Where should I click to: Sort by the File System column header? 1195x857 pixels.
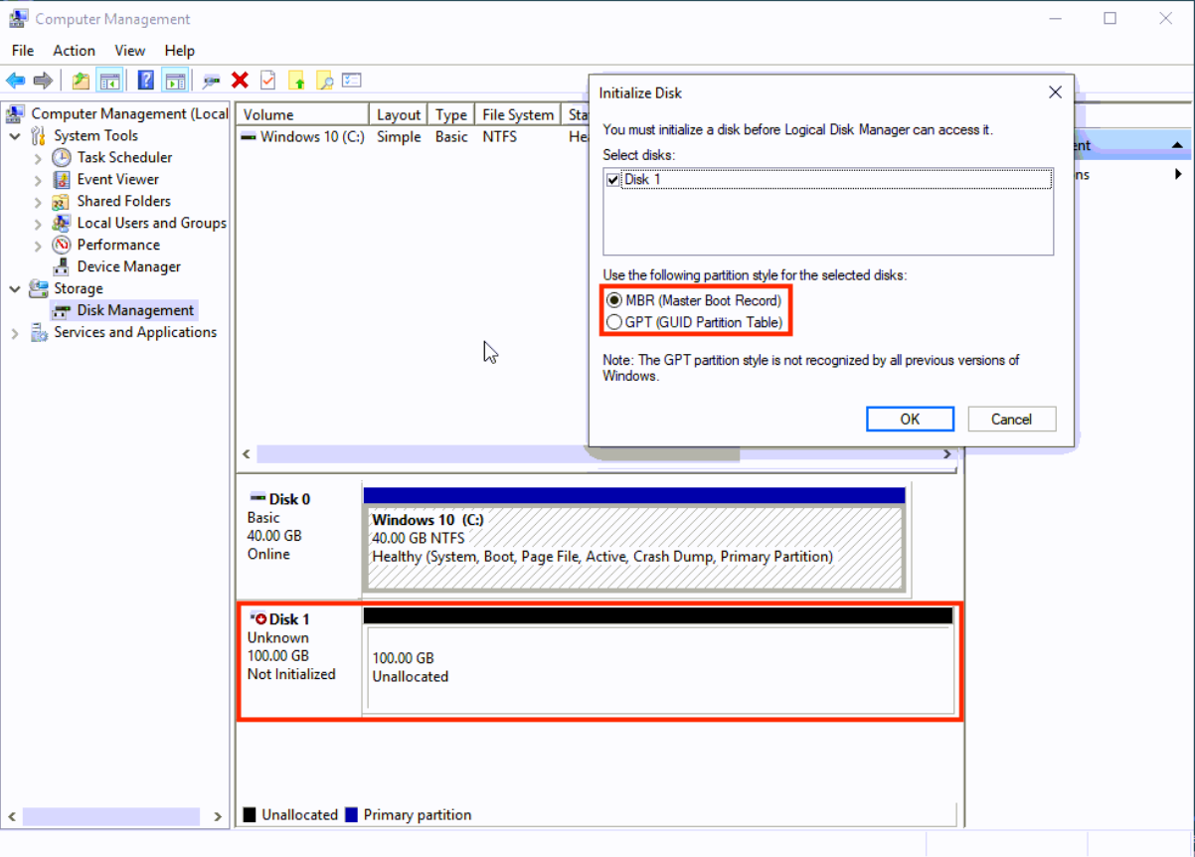517,114
